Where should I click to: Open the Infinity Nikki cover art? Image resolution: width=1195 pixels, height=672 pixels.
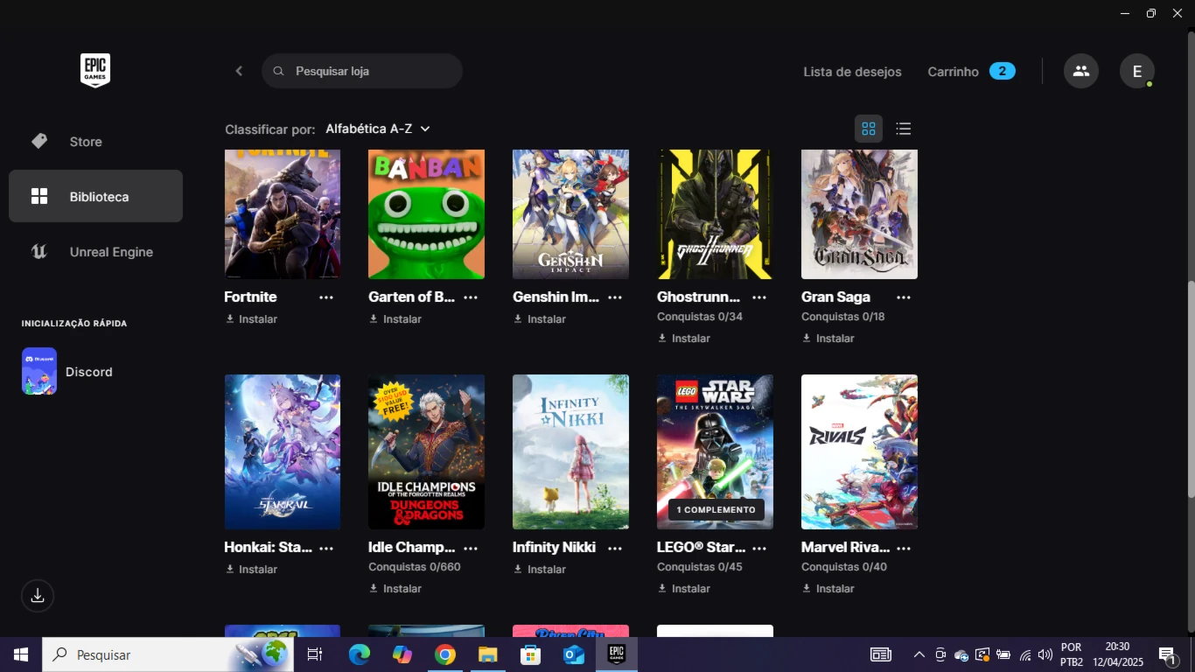pyautogui.click(x=570, y=451)
